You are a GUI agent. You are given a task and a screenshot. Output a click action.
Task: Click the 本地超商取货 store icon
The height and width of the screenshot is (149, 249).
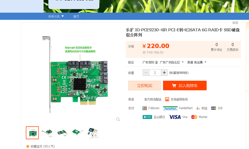coord(167,99)
